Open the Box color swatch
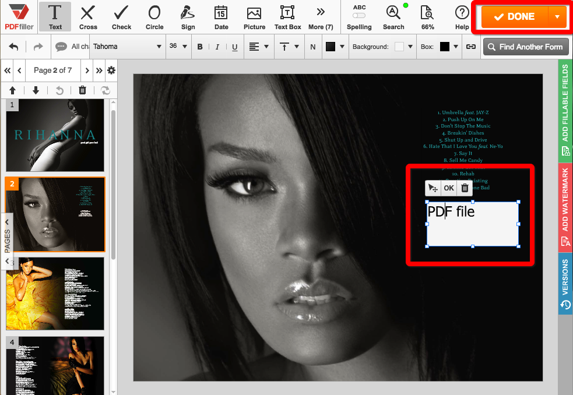This screenshot has height=395, width=573. [x=445, y=47]
